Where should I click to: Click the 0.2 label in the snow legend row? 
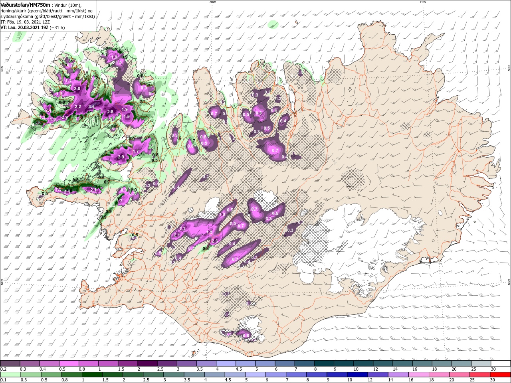(x=3, y=369)
